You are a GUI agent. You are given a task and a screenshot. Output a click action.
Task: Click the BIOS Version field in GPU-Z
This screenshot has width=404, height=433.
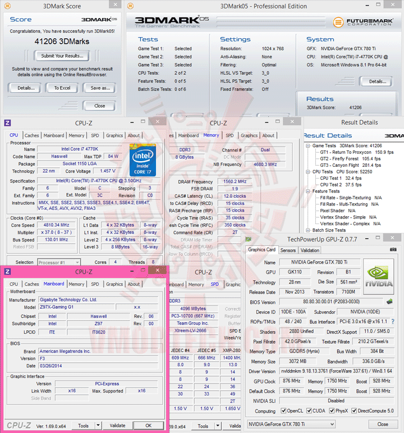331,302
